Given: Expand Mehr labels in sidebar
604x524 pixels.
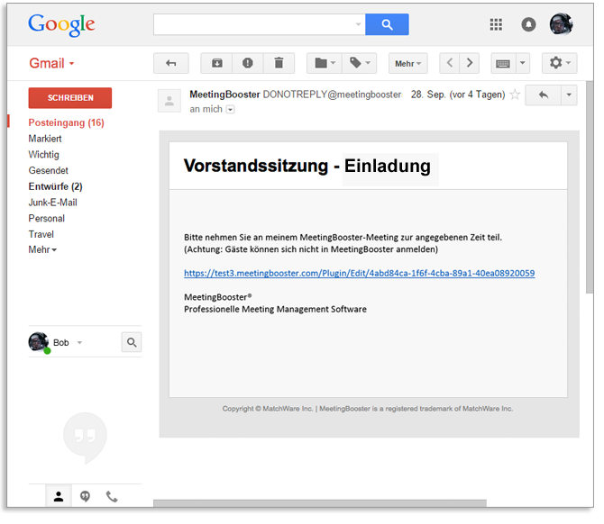Looking at the screenshot, I should tap(42, 249).
